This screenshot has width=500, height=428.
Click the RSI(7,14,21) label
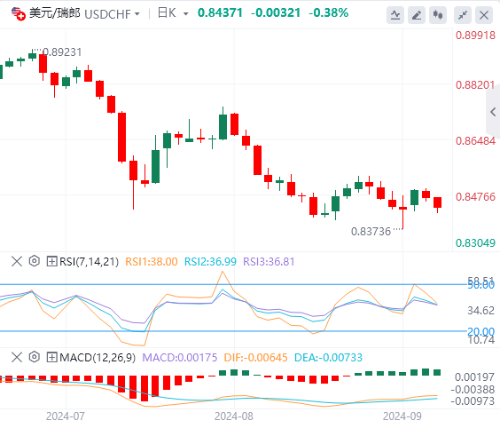pyautogui.click(x=89, y=262)
